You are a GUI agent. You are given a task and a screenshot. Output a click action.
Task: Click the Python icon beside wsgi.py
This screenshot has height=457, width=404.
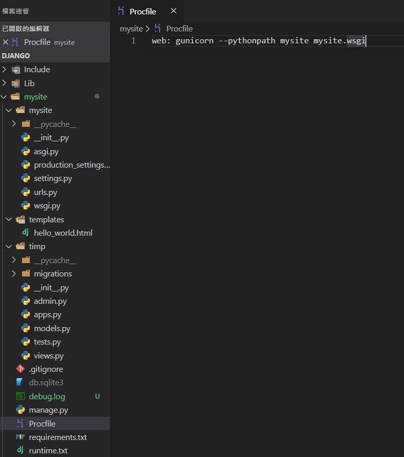[25, 206]
